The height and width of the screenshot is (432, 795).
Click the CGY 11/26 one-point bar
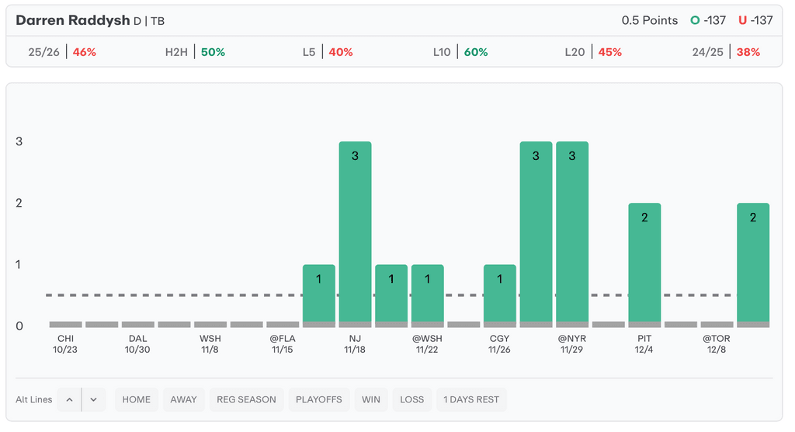[500, 294]
